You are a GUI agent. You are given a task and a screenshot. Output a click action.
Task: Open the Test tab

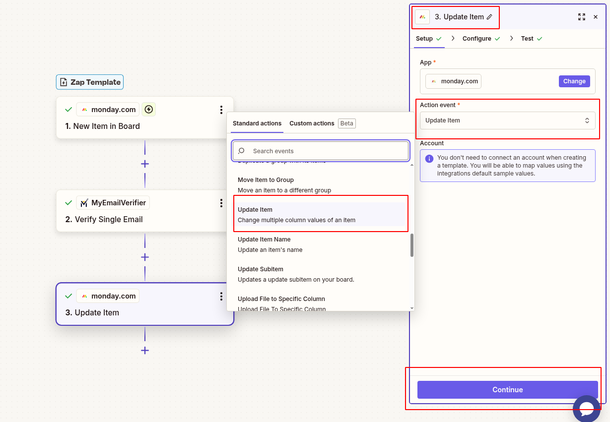527,39
